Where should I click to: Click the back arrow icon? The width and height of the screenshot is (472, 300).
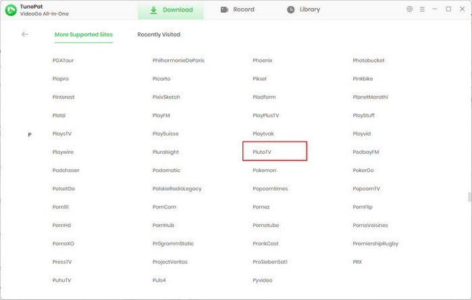(25, 34)
